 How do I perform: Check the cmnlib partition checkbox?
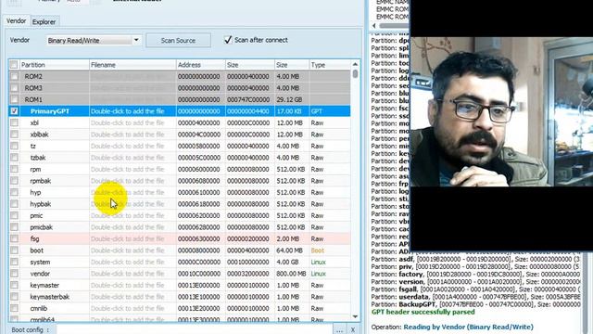(x=14, y=308)
